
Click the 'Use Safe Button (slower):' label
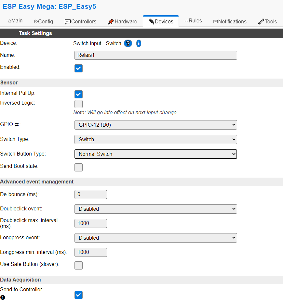30,264
